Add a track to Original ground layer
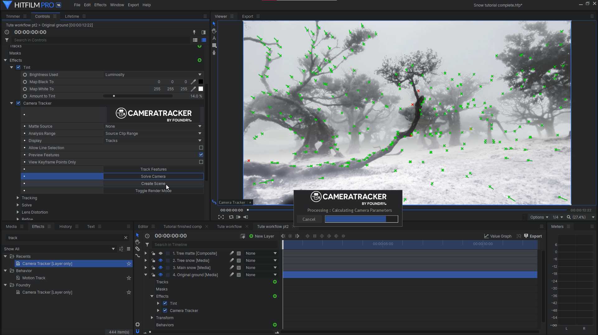Viewport: 598px width, 335px height. pyautogui.click(x=275, y=282)
